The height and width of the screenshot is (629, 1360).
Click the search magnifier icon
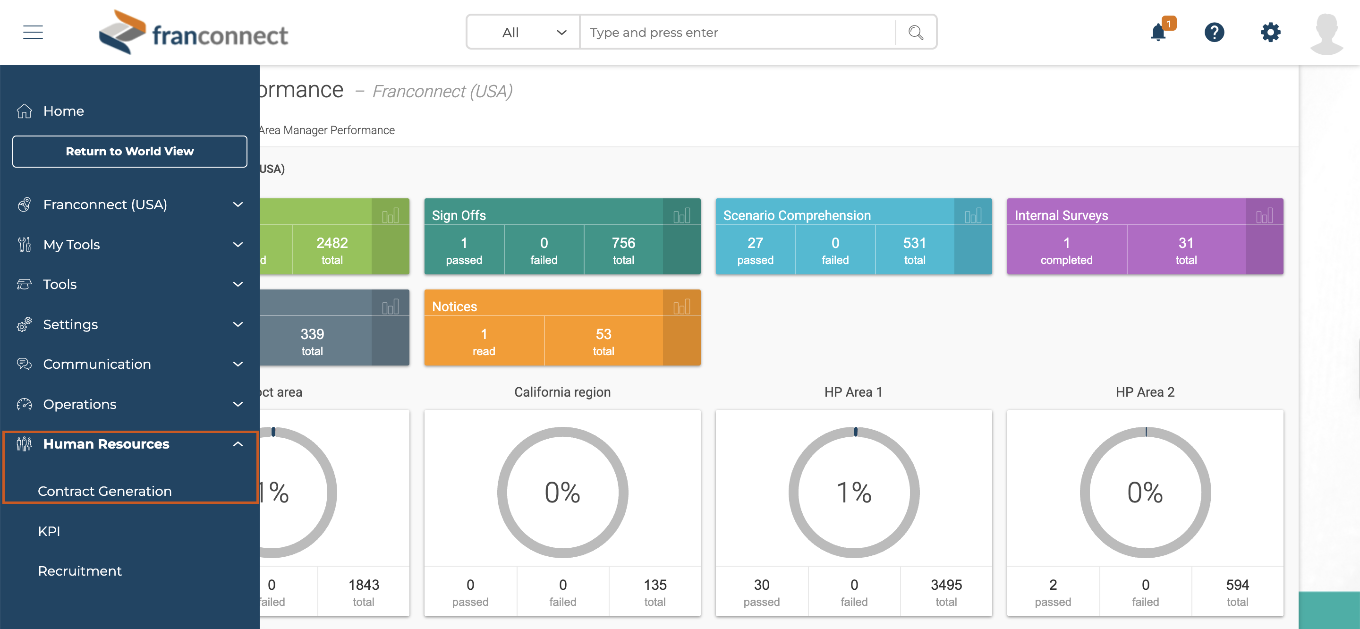916,32
